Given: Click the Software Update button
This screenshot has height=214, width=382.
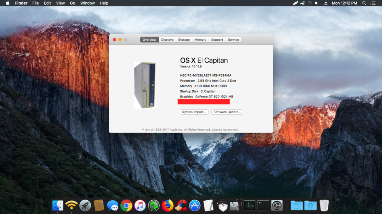Looking at the screenshot, I should click(227, 112).
